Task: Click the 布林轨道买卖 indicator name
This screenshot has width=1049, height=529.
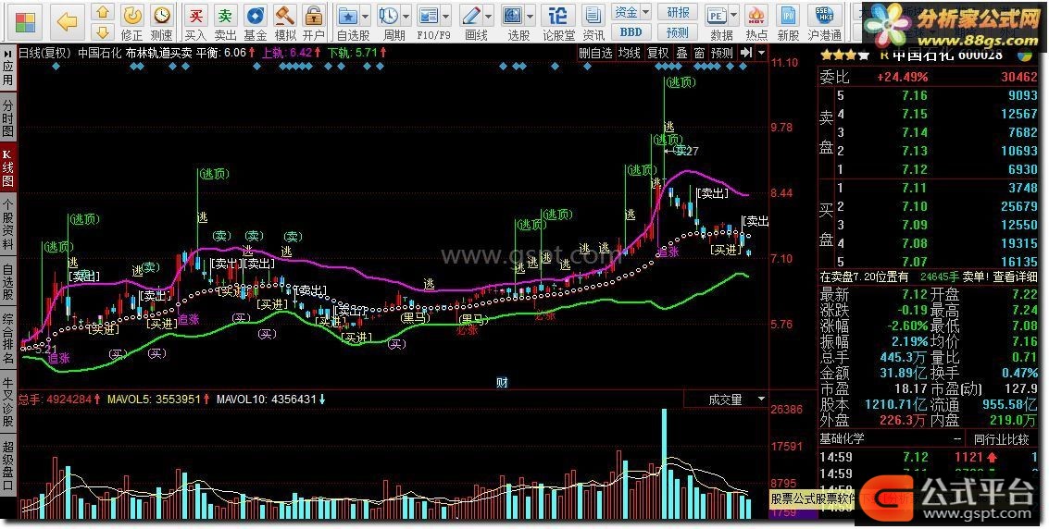Action: pyautogui.click(x=159, y=53)
